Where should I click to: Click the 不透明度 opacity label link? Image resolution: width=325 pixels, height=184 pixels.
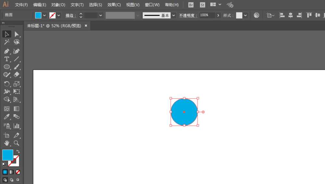point(188,15)
